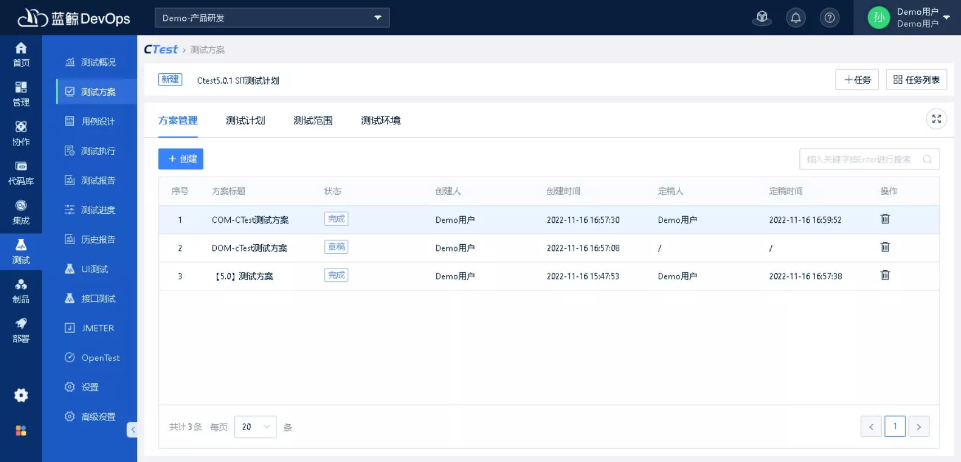
Task: Open the help question mark icon
Action: point(829,18)
